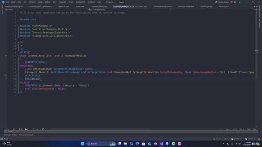The width and height of the screenshot is (262, 147).
Task: Click the FORCEINLINE keyword on line 21
Action: [x=33, y=79]
